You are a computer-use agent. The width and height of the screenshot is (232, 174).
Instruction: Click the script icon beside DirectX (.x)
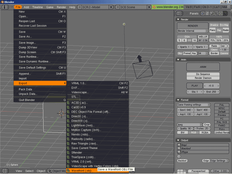click(x=68, y=116)
